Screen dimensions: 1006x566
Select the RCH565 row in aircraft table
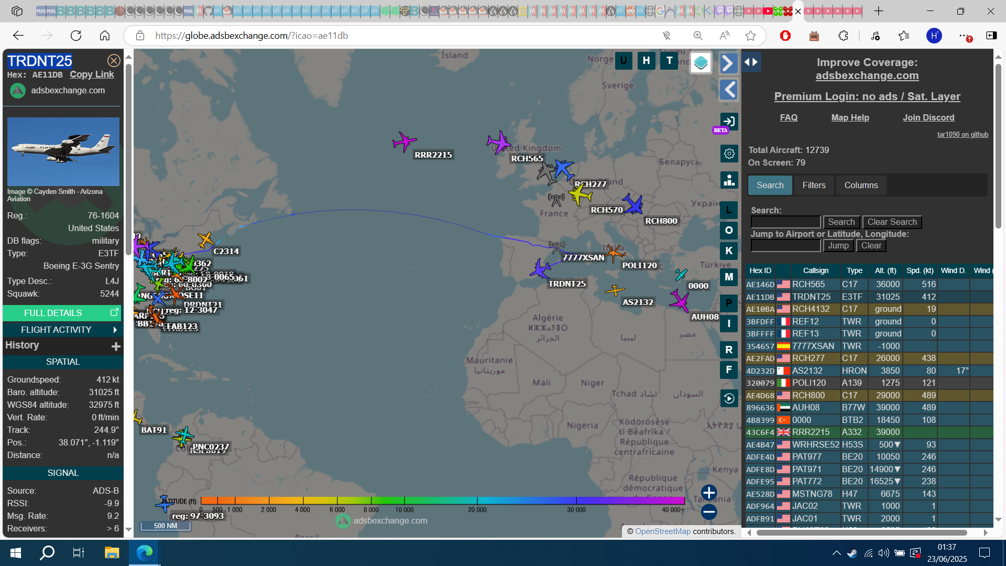(x=869, y=285)
